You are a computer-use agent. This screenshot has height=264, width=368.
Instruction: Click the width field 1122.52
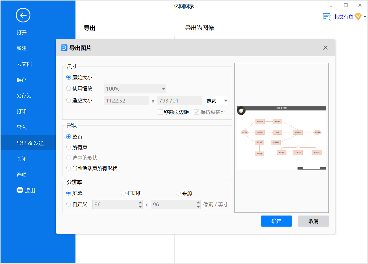[126, 101]
